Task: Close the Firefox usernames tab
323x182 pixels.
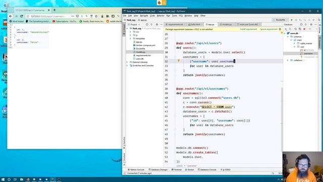Action: pos(49,10)
